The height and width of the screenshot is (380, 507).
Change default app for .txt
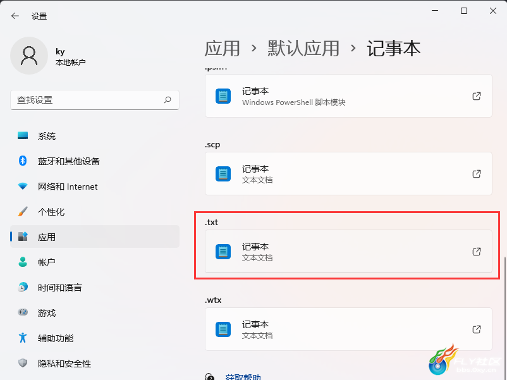pyautogui.click(x=348, y=251)
